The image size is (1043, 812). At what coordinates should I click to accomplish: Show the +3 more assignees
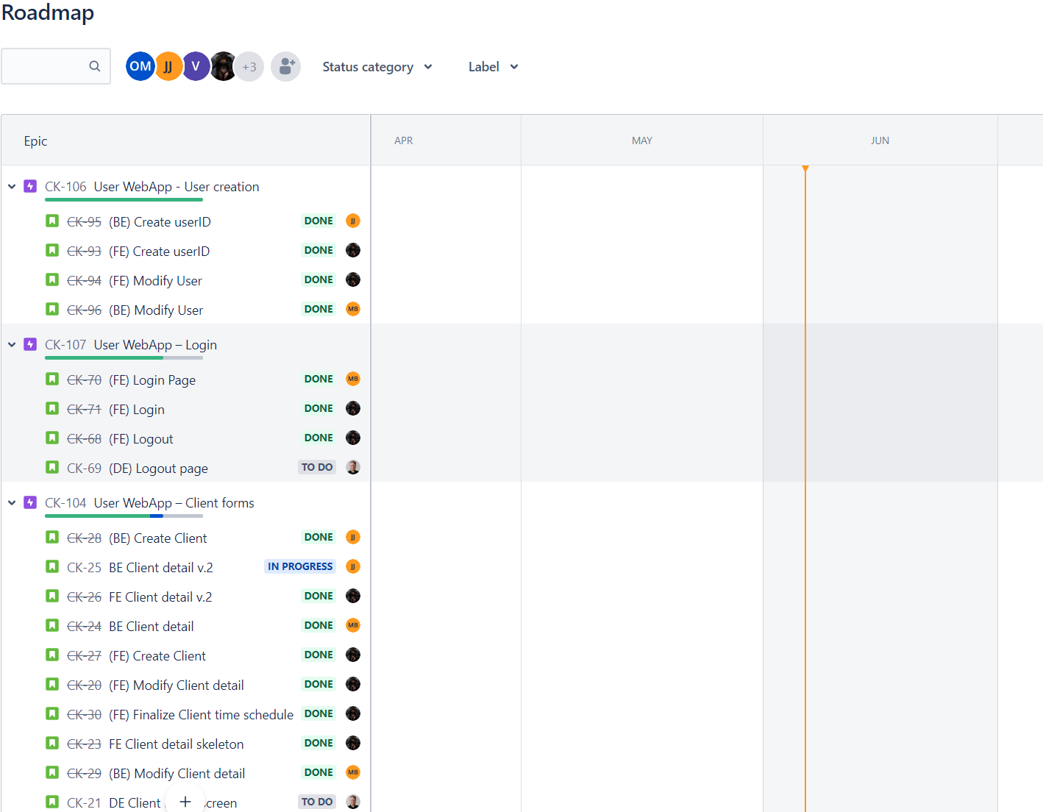(x=249, y=67)
